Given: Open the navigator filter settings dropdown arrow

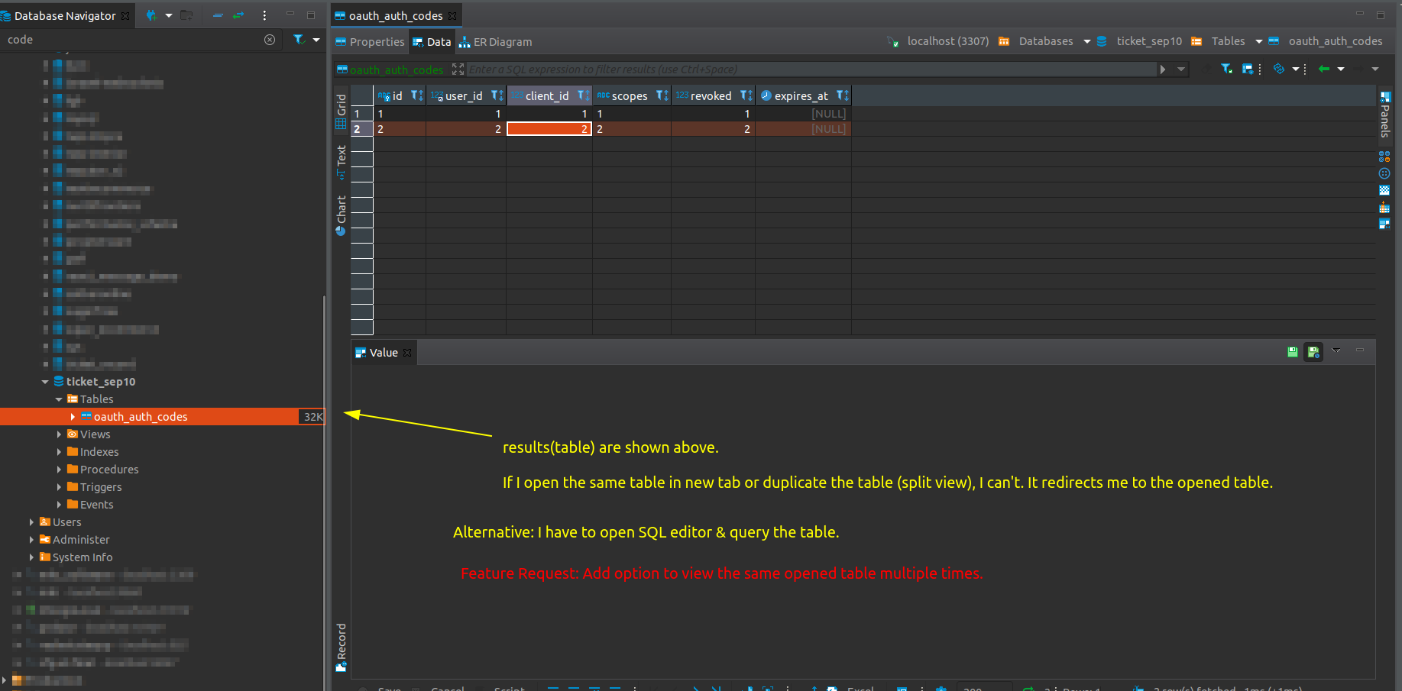Looking at the screenshot, I should pos(316,40).
